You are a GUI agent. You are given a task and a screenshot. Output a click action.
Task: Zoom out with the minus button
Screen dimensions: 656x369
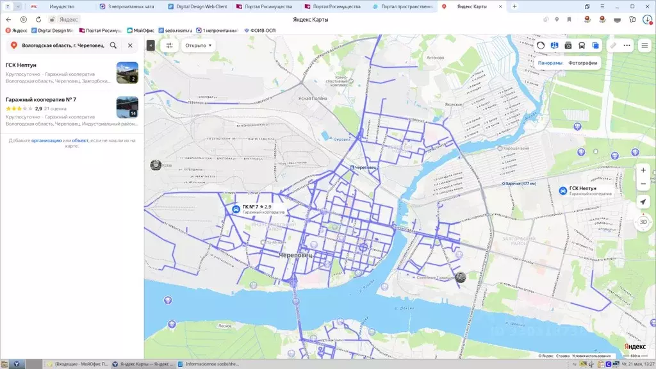643,184
